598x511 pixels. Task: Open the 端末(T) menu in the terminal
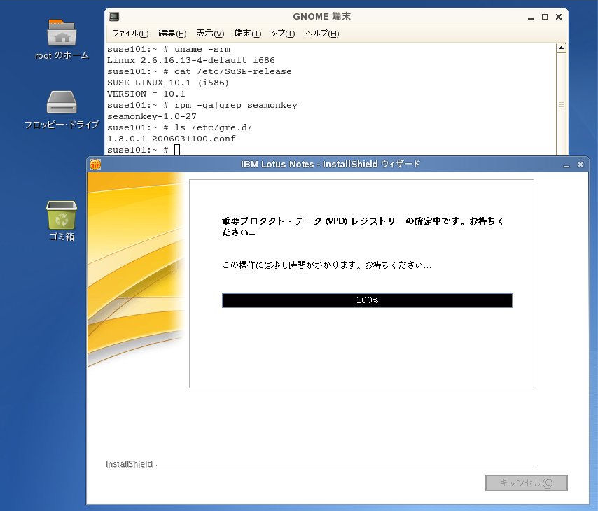(248, 34)
